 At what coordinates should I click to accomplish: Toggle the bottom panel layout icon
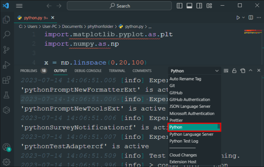tap(189, 6)
